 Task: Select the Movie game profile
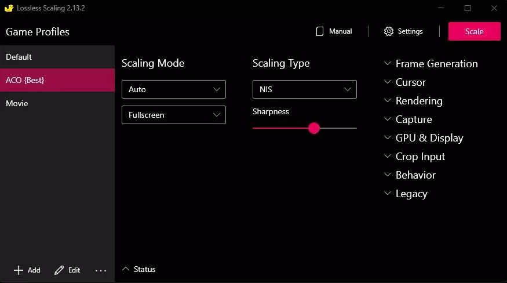(57, 103)
